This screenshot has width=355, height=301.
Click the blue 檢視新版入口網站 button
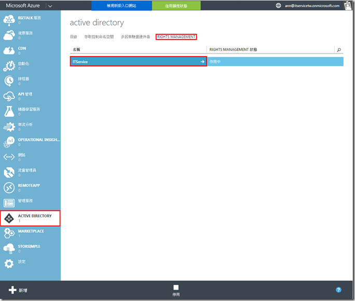pos(121,6)
